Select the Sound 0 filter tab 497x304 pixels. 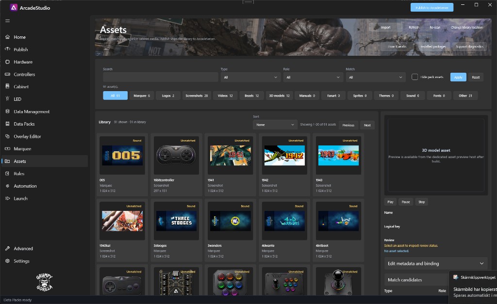pos(413,96)
